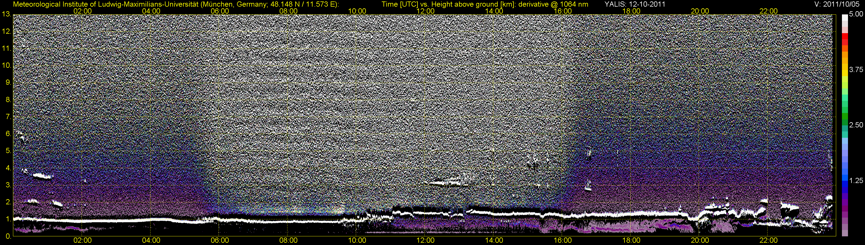The width and height of the screenshot is (865, 245).
Task: Click the 16:00 label on the bottom time axis
Action: tap(563, 241)
